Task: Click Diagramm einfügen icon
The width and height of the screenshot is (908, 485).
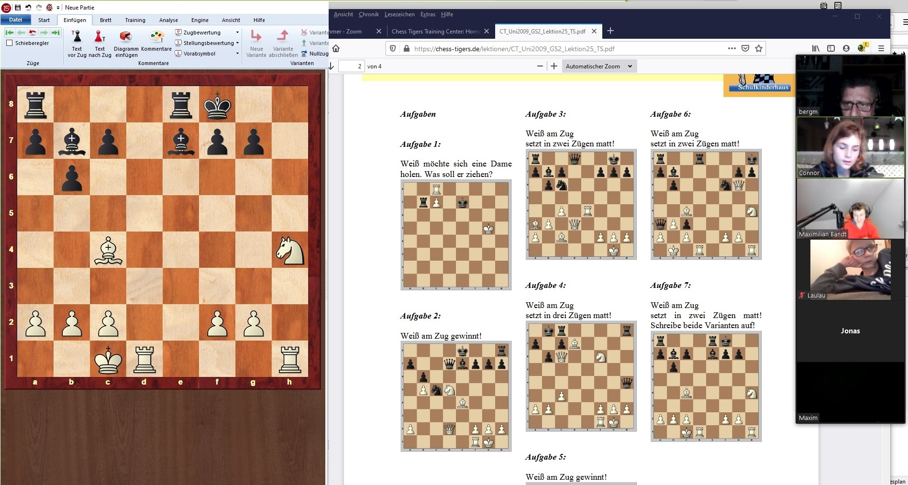Action: pyautogui.click(x=126, y=36)
